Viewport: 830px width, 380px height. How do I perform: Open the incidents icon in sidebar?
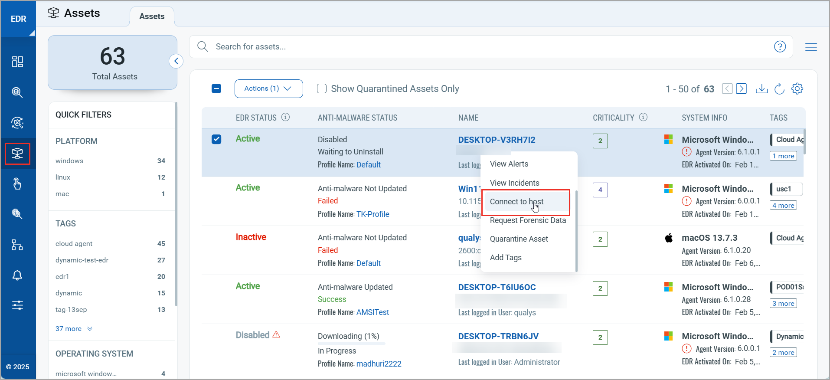17,123
